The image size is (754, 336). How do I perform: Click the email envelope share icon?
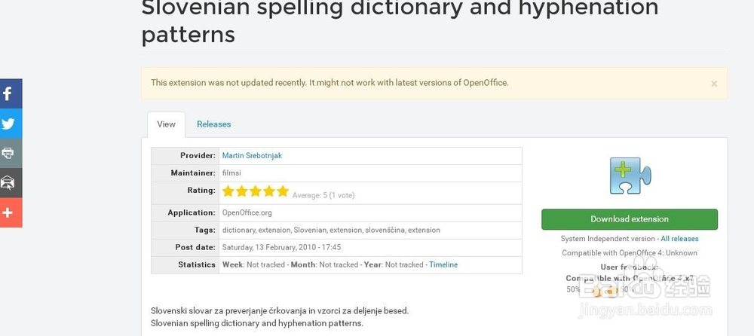(9, 182)
